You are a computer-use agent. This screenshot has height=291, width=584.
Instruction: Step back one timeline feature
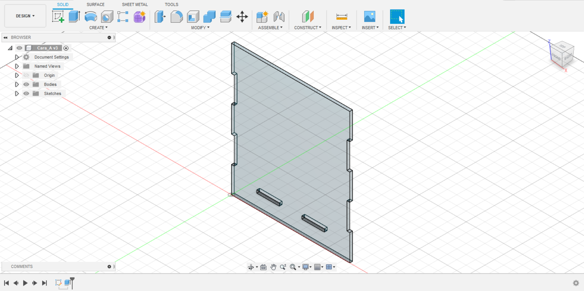pos(16,283)
